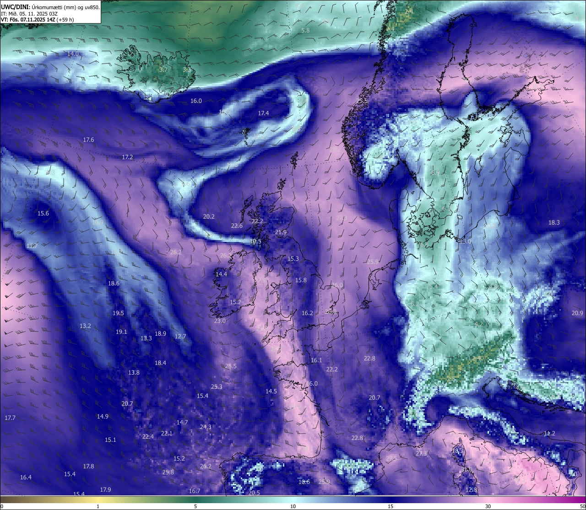
Task: Click the 27.3 value near the Riviera
Action: pyautogui.click(x=421, y=454)
